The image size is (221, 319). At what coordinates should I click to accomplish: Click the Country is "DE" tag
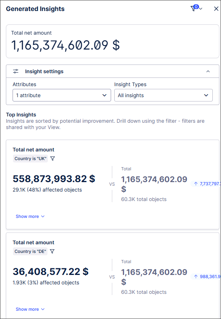pyautogui.click(x=30, y=251)
